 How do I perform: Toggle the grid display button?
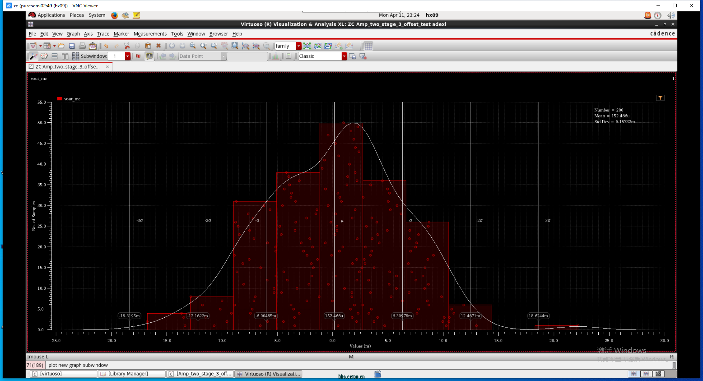(x=368, y=46)
